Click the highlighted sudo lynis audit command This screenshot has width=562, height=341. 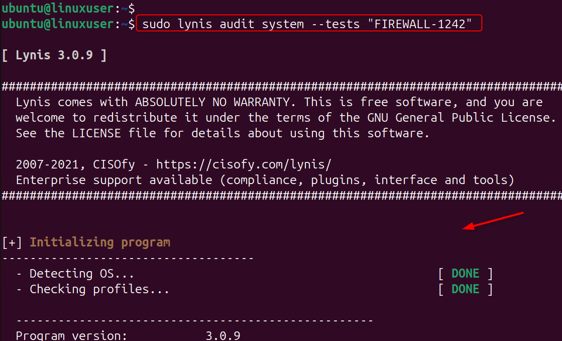click(x=308, y=24)
